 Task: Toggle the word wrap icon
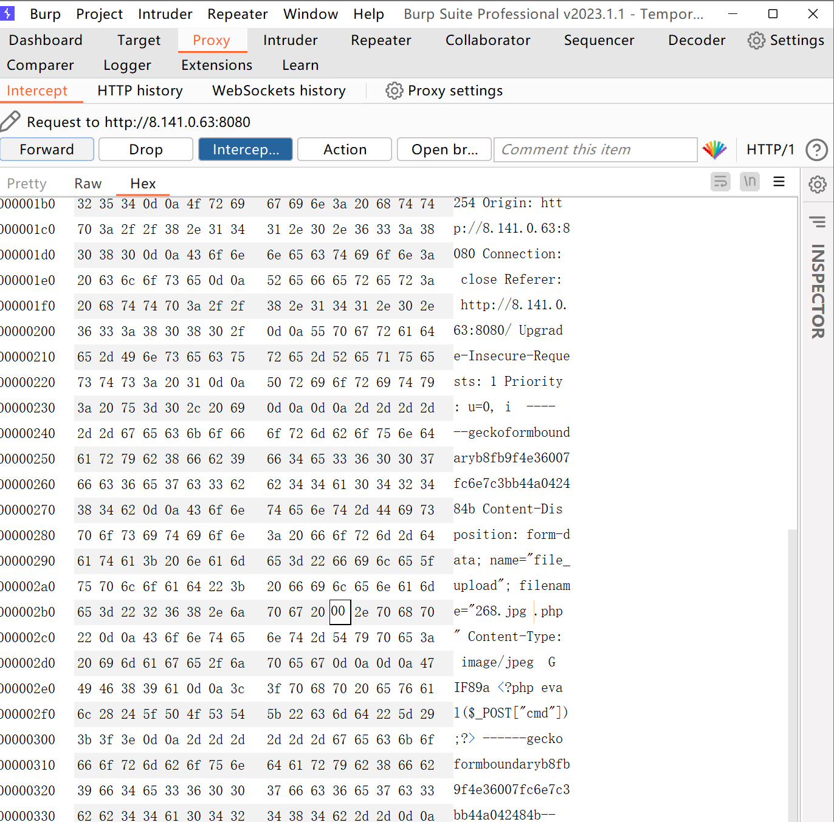(x=721, y=182)
